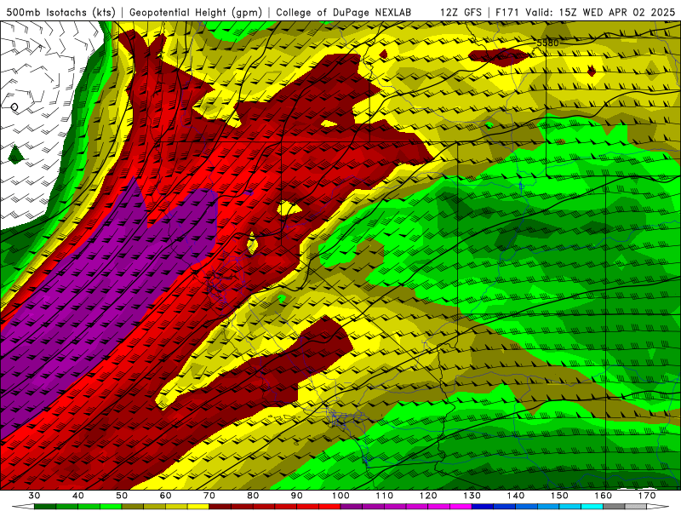The height and width of the screenshot is (511, 681).
Task: Click the 130 knot legend value
Action: pos(472,496)
